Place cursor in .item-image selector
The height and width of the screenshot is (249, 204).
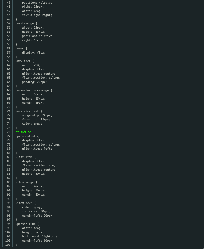(x=25, y=182)
